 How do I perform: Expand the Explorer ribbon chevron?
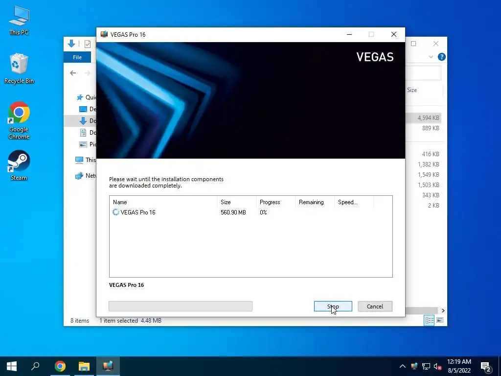(431, 57)
